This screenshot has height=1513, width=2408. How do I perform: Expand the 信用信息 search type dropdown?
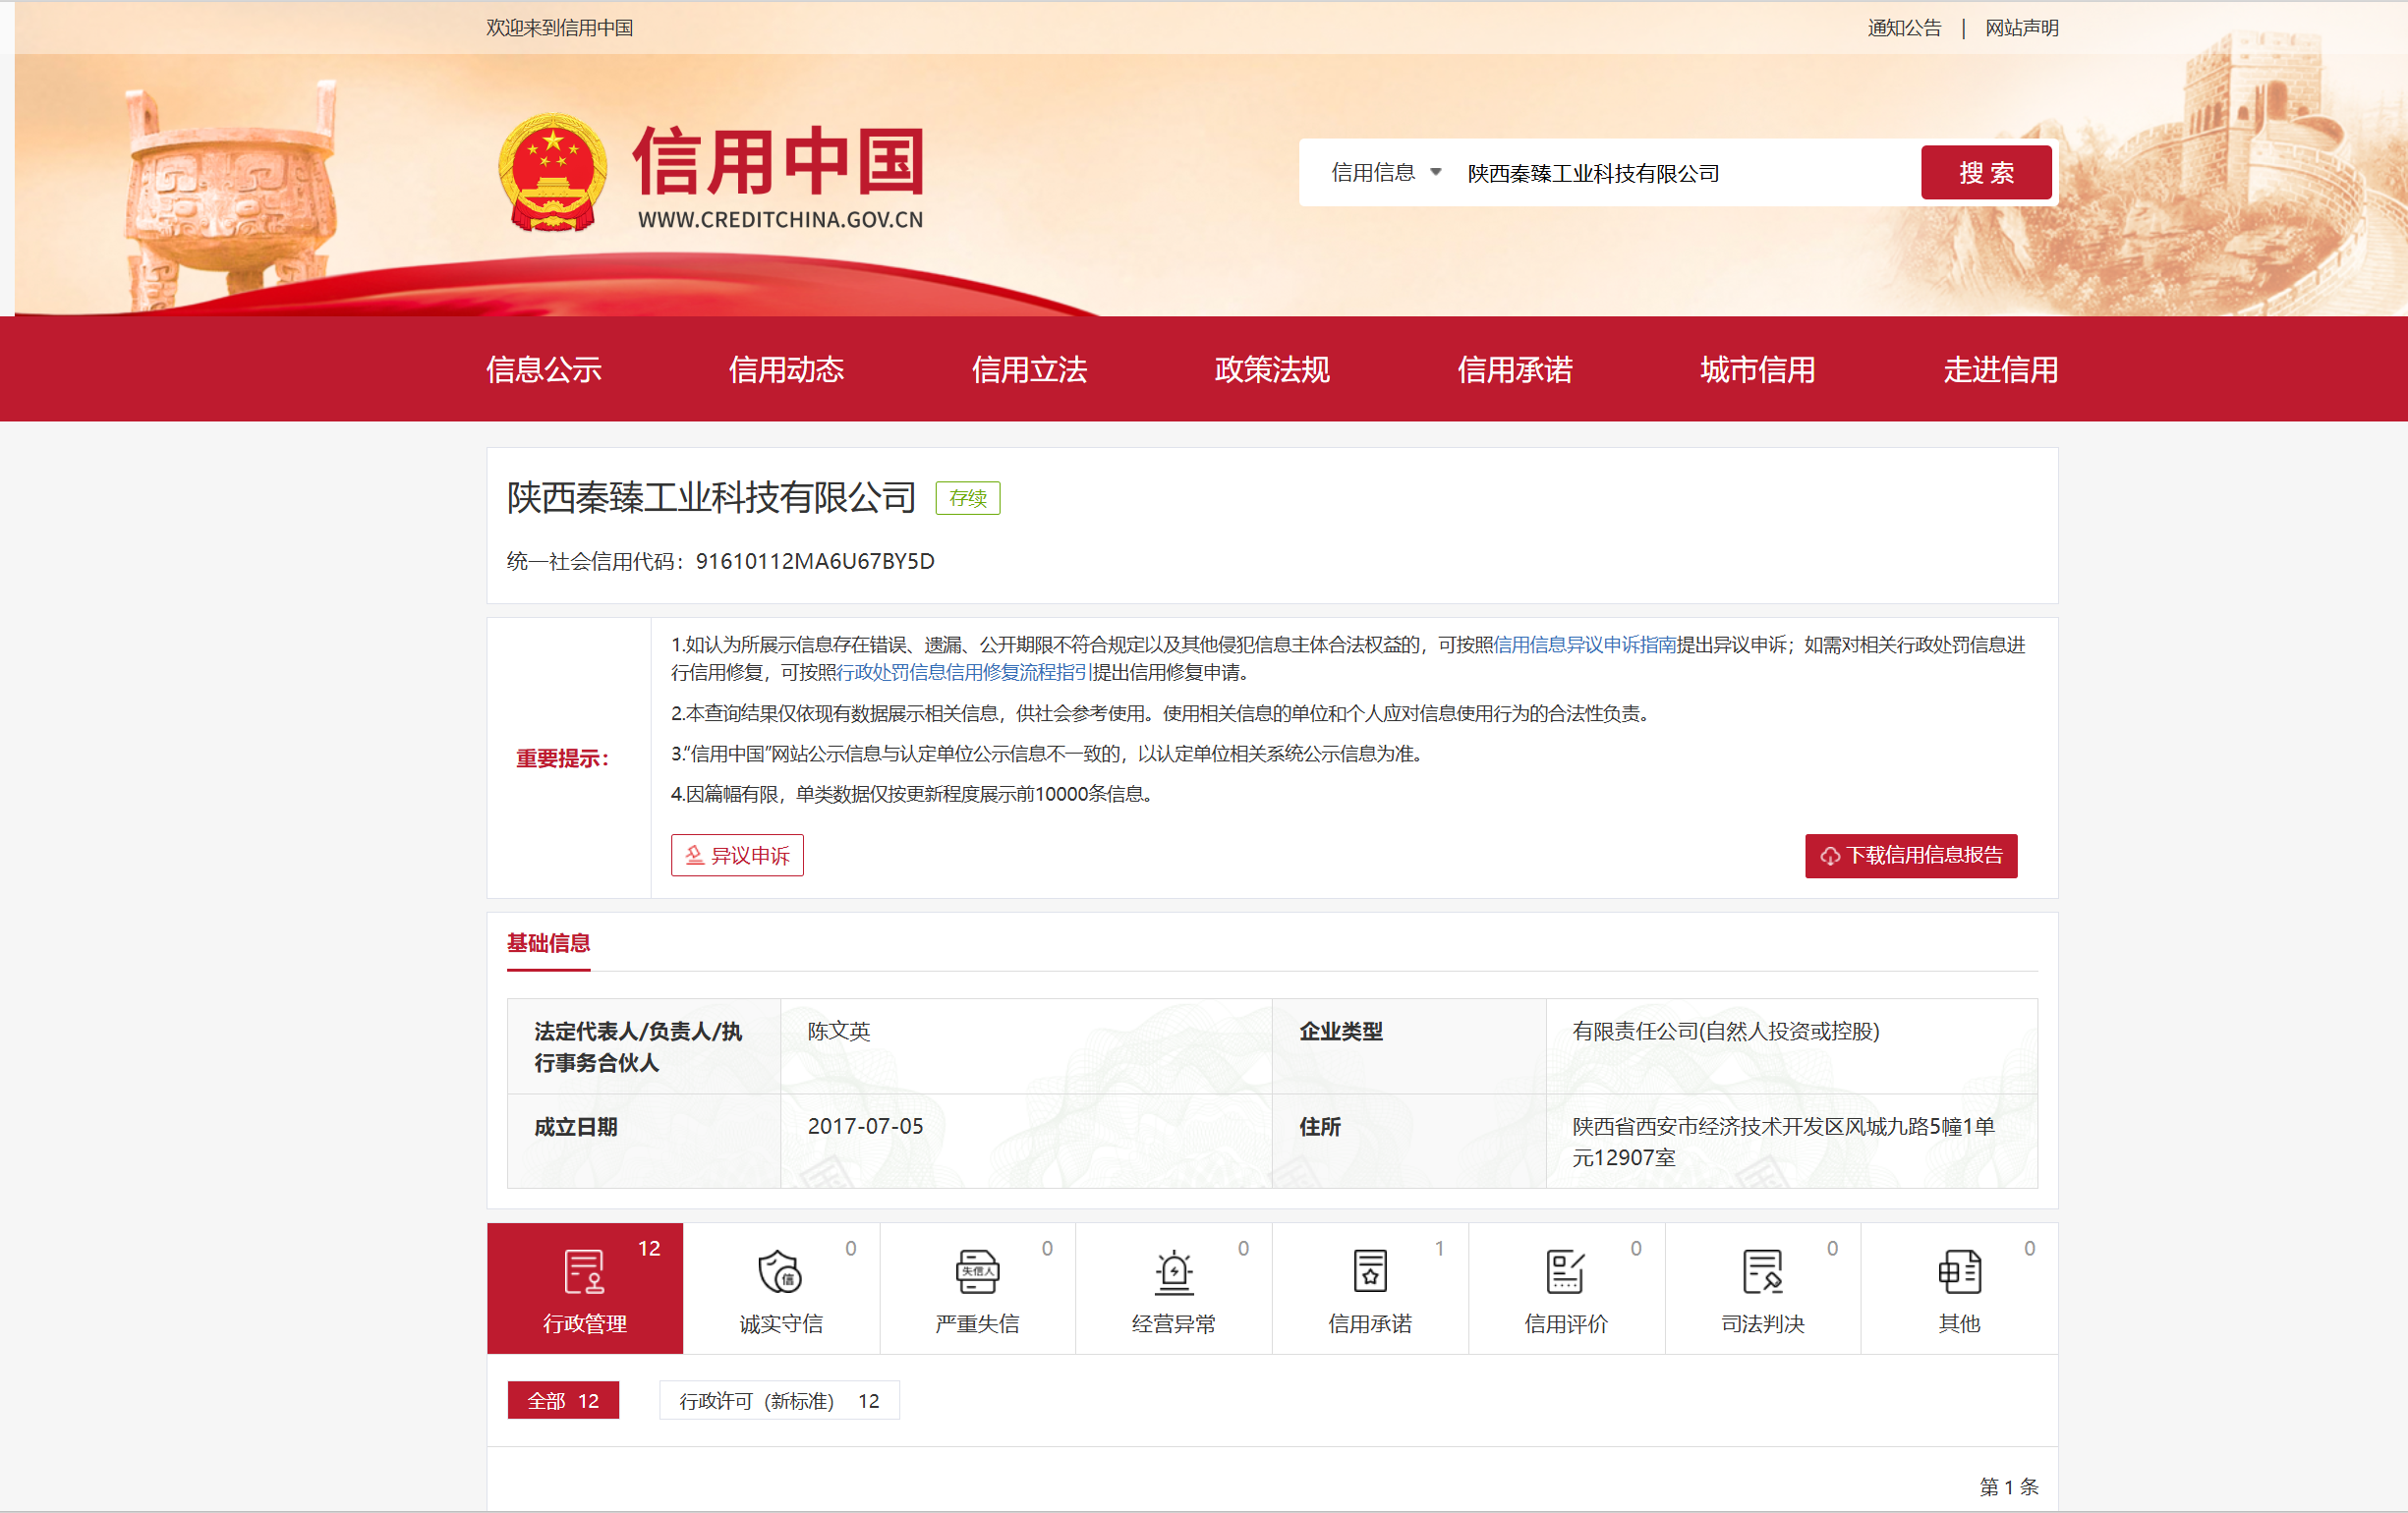click(x=1385, y=173)
